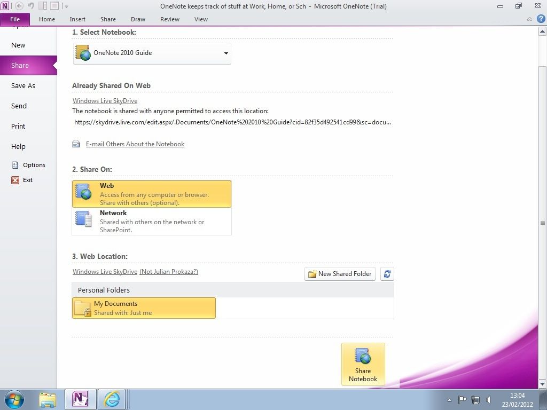Click the Options page icon in sidebar
This screenshot has height=410, width=547.
pos(15,165)
